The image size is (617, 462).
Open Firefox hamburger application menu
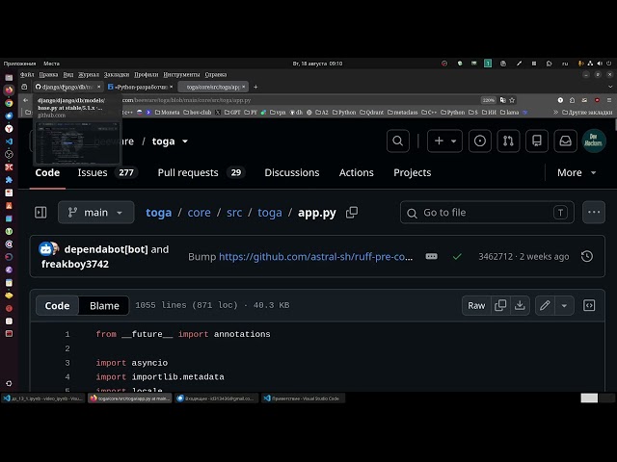pos(609,100)
